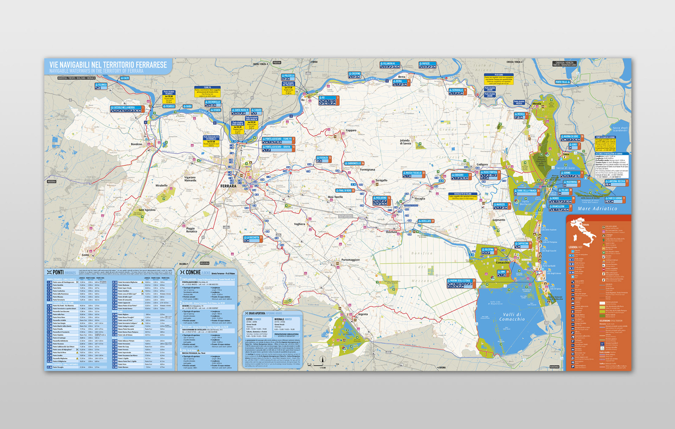Click the GAIBA mooring label

pyautogui.click(x=187, y=106)
